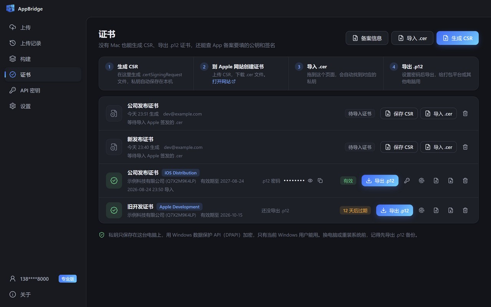Screen dimensions: 491x307
Task: Copy the .p12 password
Action: 320,181
